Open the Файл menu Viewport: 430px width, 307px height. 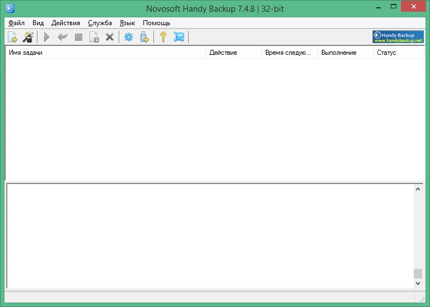pos(16,23)
